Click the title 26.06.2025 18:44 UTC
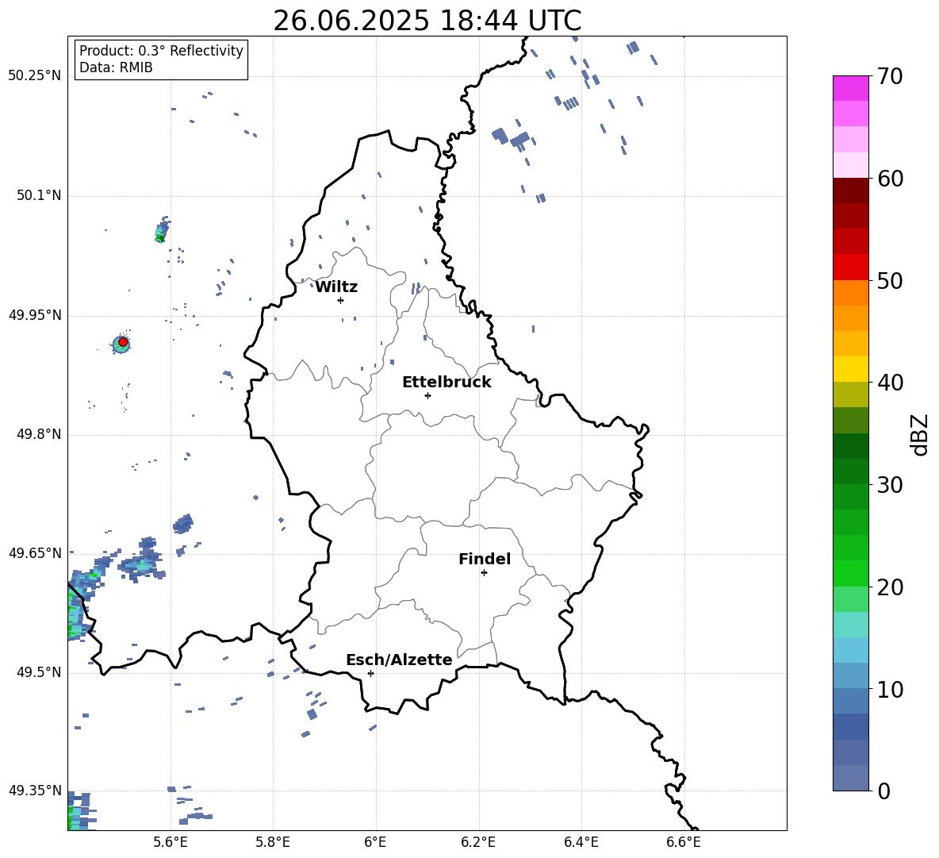The image size is (939, 858). click(x=427, y=21)
